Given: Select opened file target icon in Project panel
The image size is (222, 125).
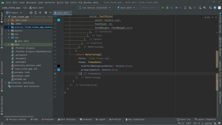Looking at the screenshot, I should [x=31, y=13].
